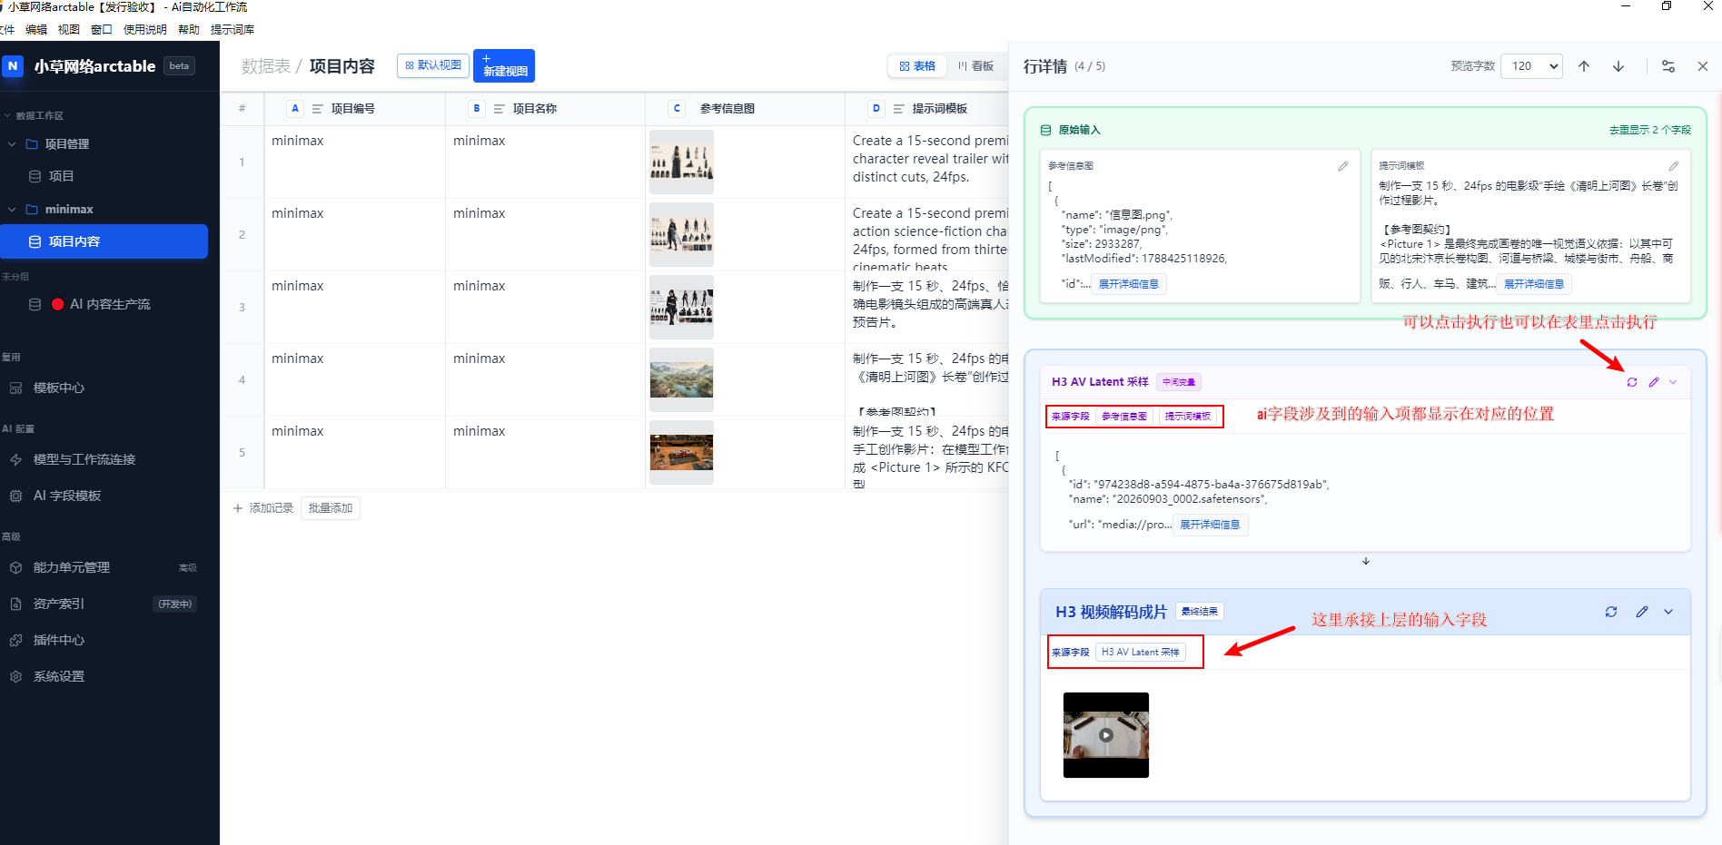Switch to 看板 view
The image size is (1722, 845).
coord(975,66)
